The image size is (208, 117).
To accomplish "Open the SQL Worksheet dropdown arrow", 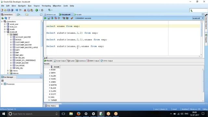I will tap(52, 10).
